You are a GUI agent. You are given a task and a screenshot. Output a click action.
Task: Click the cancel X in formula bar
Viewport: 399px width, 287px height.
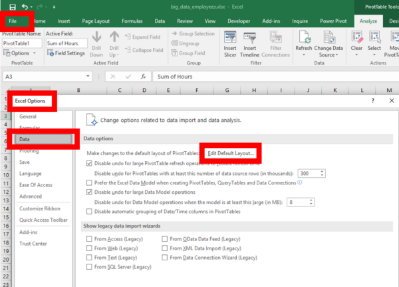click(113, 77)
